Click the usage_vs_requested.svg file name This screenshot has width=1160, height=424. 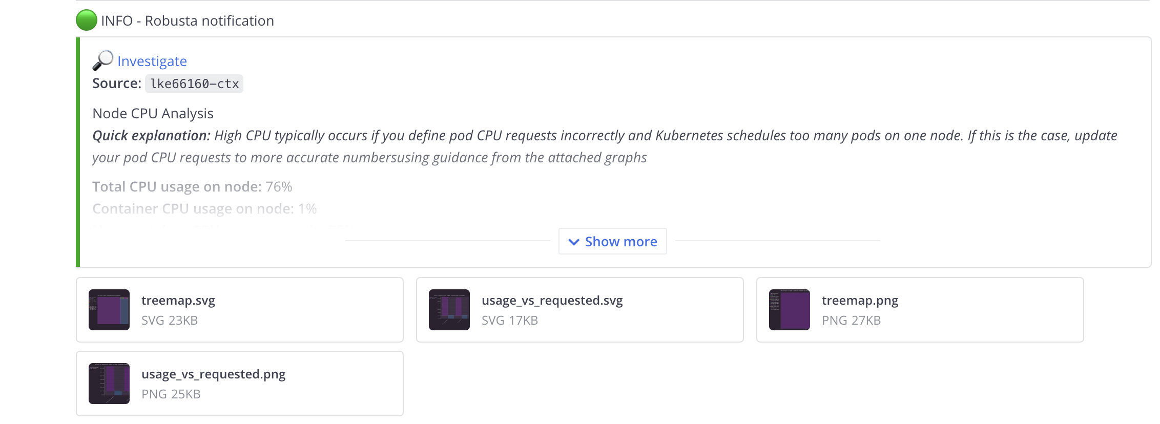click(552, 301)
